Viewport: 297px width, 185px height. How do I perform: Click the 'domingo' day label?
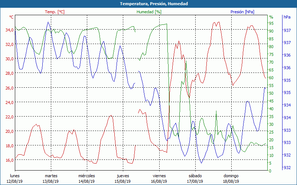[231, 176]
